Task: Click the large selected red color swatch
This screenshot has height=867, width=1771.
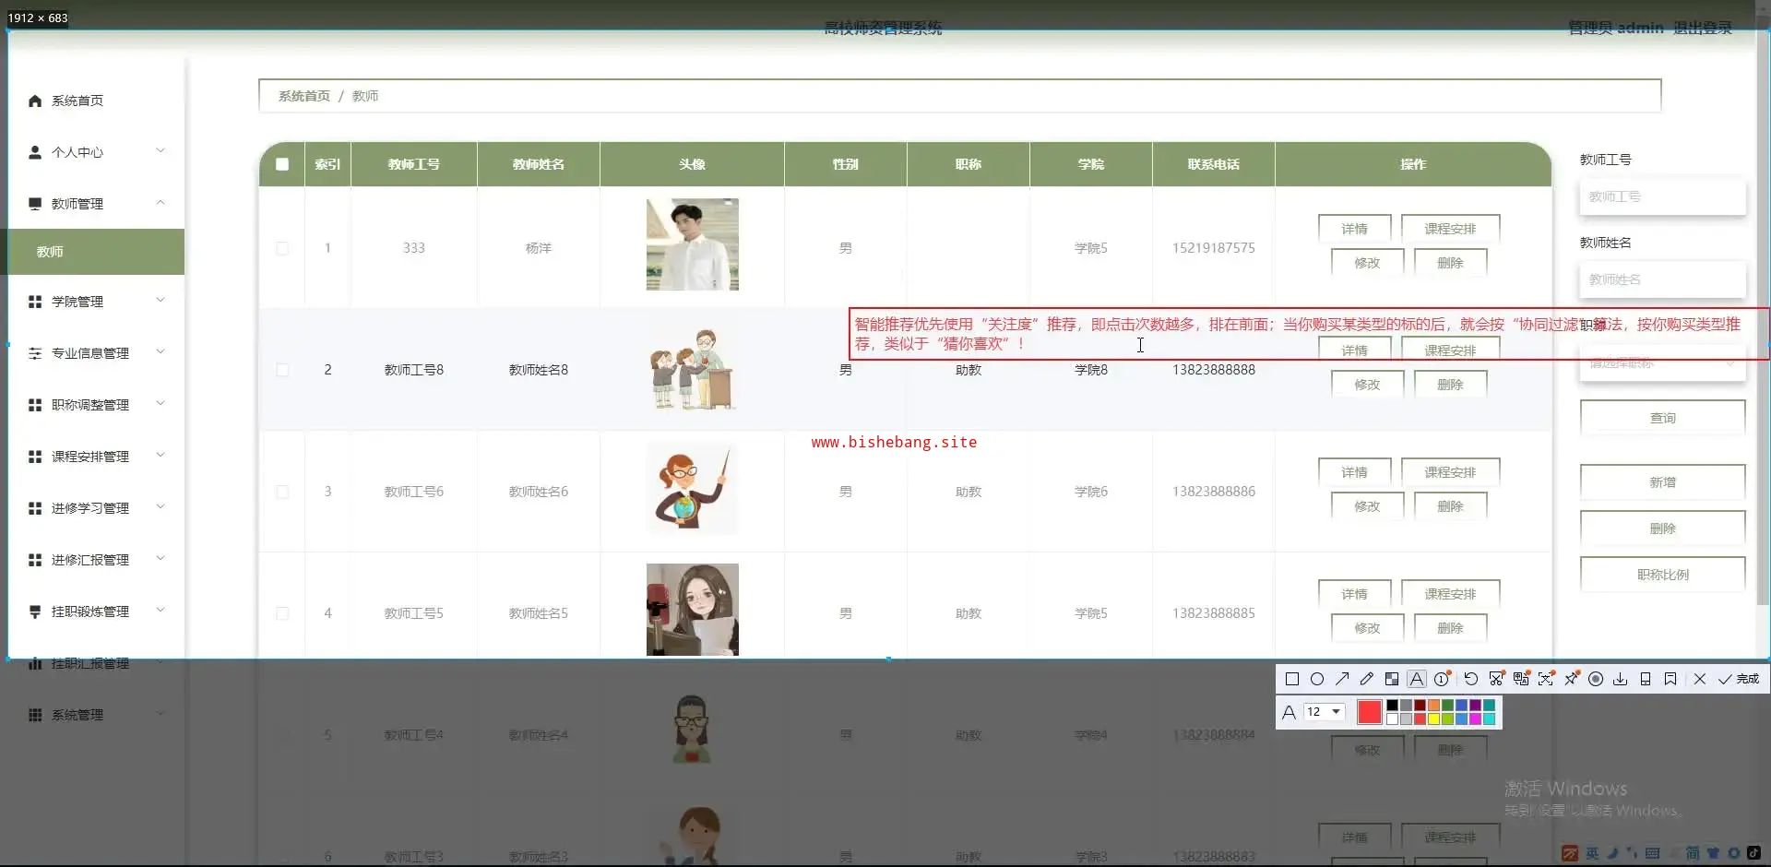Action: tap(1370, 712)
